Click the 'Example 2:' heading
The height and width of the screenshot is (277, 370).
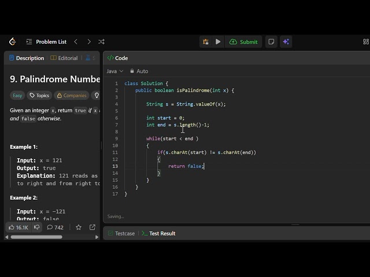pos(24,198)
